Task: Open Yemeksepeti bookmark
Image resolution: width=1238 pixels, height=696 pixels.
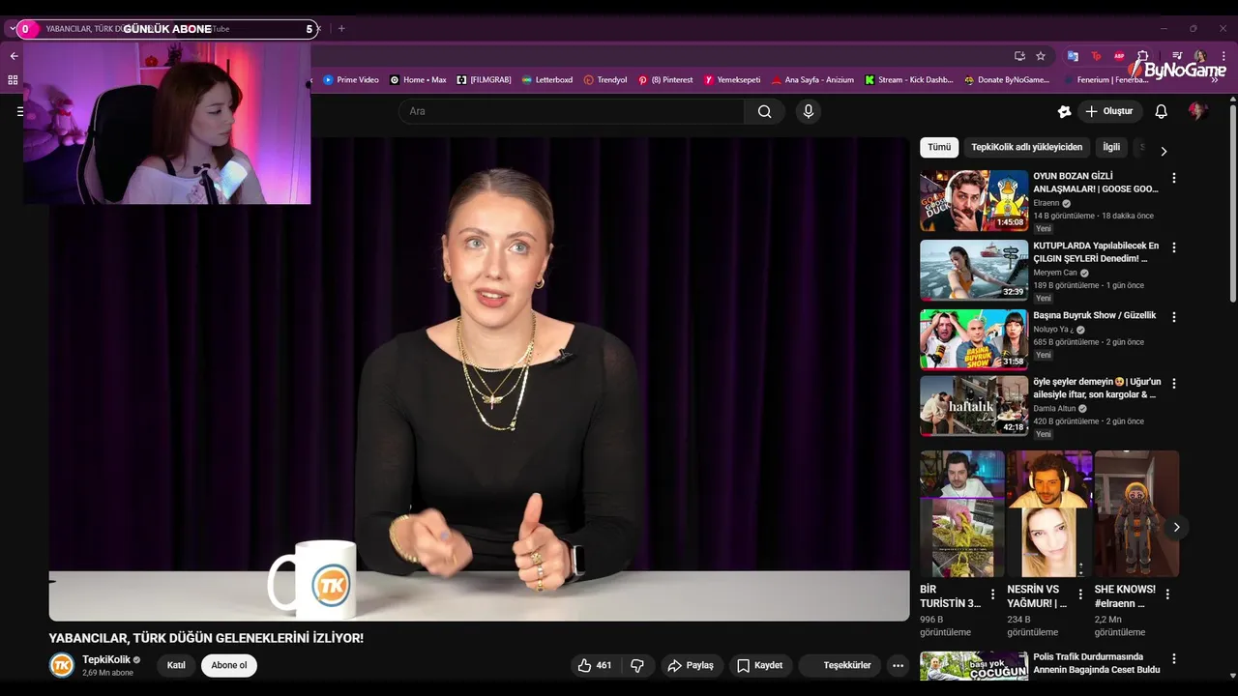Action: (732, 79)
